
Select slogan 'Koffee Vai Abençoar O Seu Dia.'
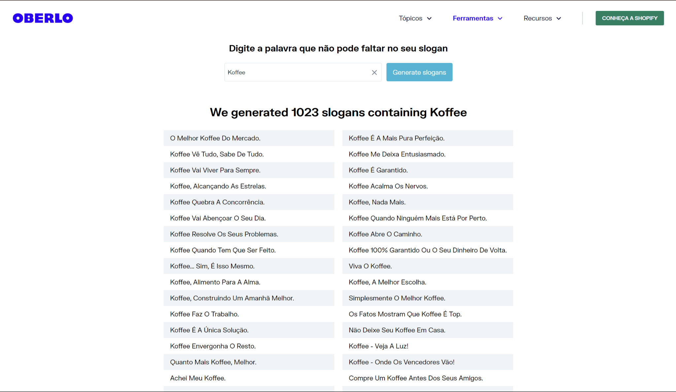[249, 218]
